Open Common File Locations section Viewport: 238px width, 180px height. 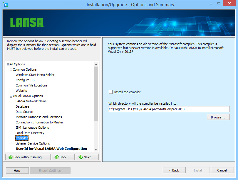point(31,85)
